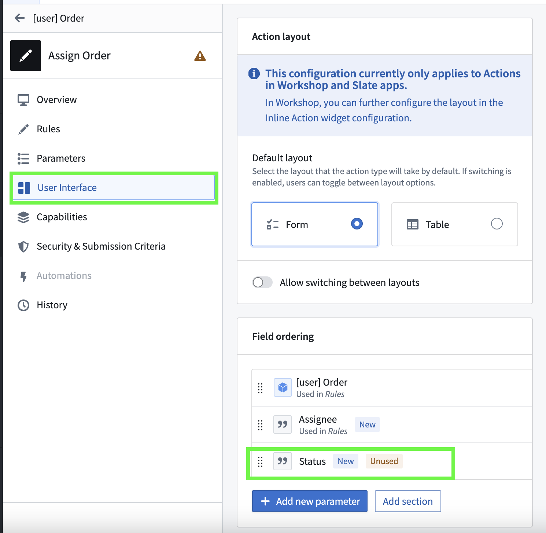Grab the drag handle for [user] Order field
Screen dimensions: 546x533
click(x=260, y=388)
